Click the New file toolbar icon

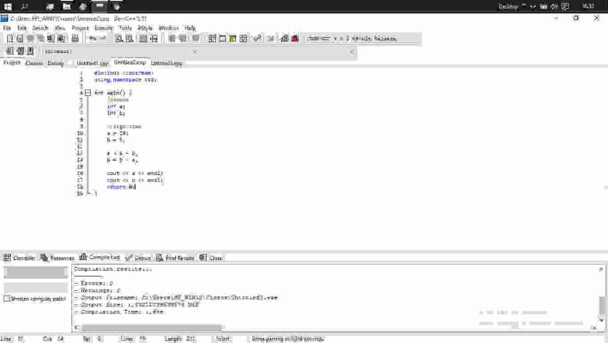click(x=9, y=39)
